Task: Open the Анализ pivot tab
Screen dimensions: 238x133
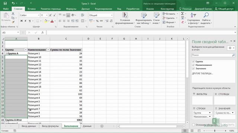Action: pyautogui.click(x=150, y=9)
